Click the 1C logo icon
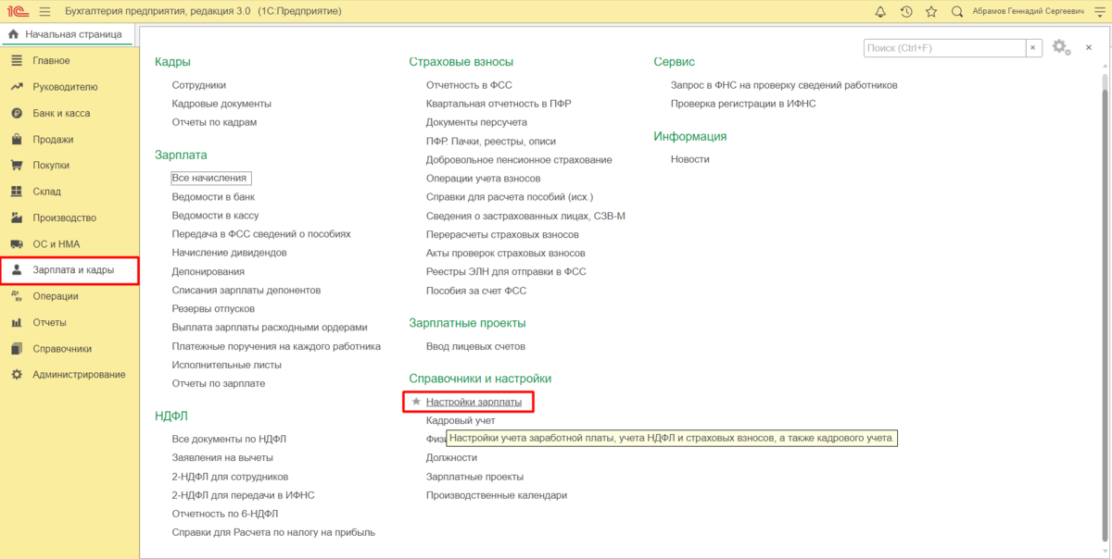The image size is (1112, 559). click(16, 12)
